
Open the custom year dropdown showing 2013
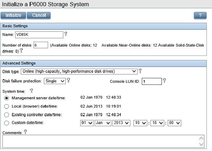121,123
